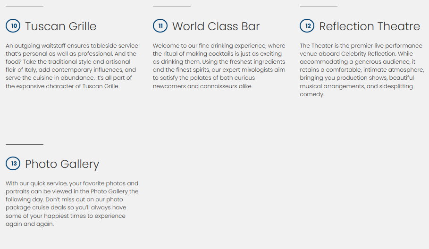The width and height of the screenshot is (429, 249).
Task: Click the Photo Gallery heading
Action: [x=62, y=164]
